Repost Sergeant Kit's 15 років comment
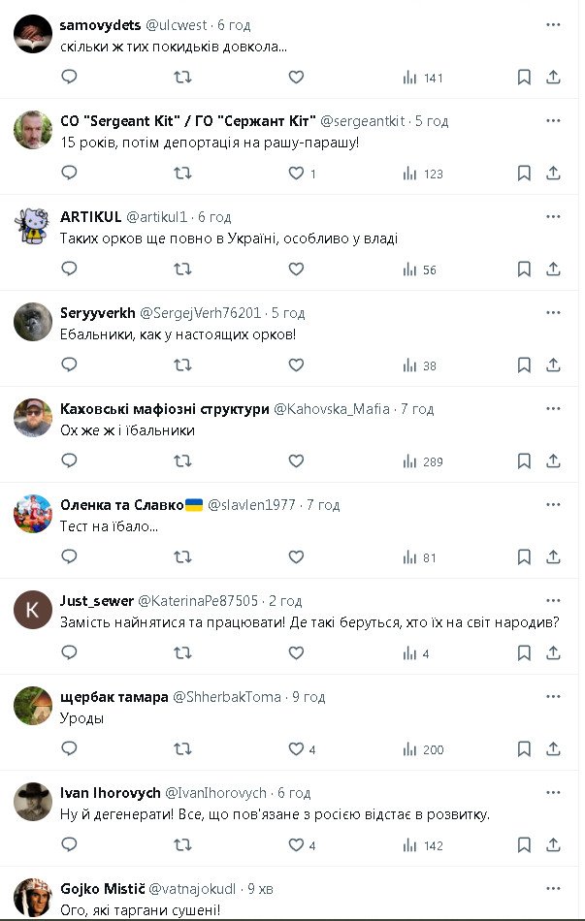 [181, 174]
